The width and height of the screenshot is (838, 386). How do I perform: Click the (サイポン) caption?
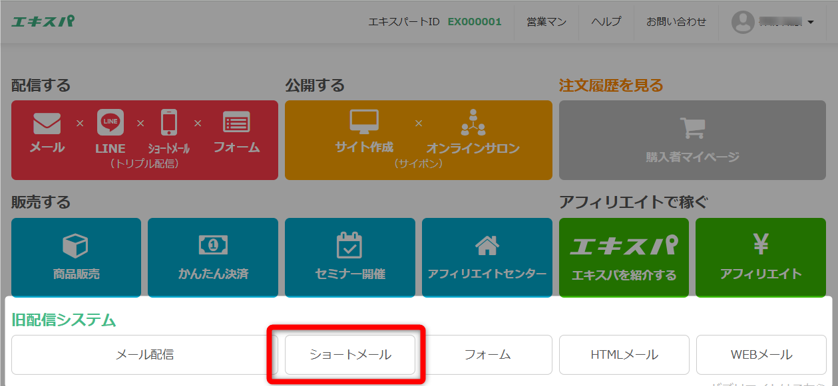pyautogui.click(x=418, y=163)
